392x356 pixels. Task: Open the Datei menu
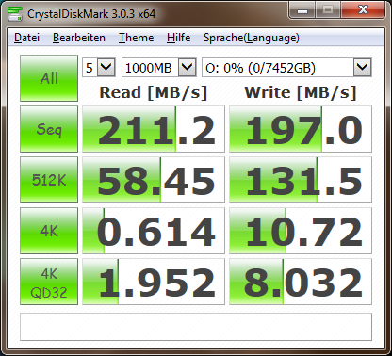pos(26,38)
